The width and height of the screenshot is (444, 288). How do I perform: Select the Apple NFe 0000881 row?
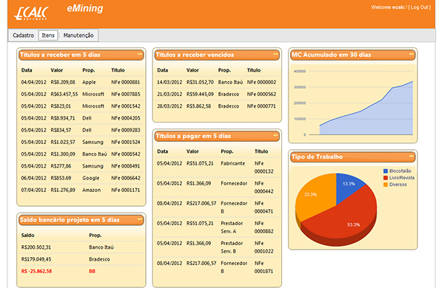(81, 82)
